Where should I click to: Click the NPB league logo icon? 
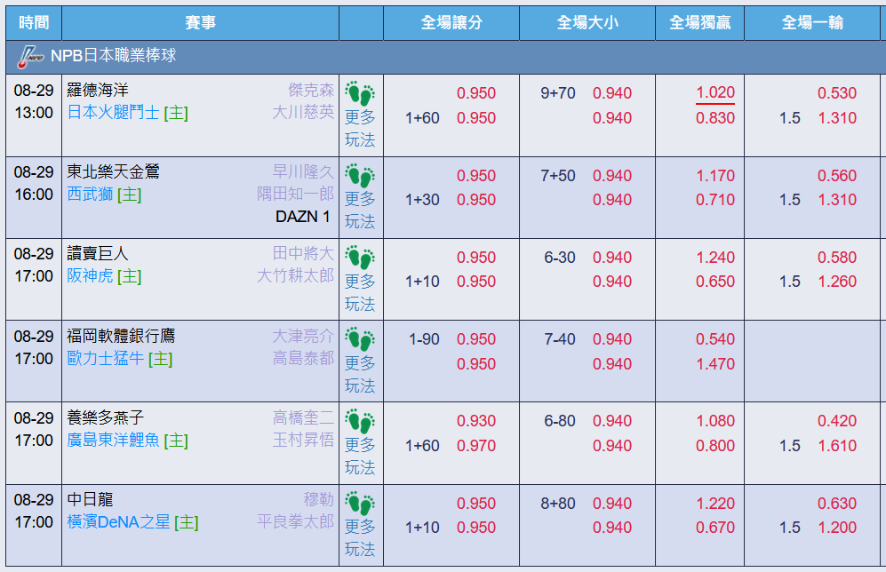click(30, 57)
